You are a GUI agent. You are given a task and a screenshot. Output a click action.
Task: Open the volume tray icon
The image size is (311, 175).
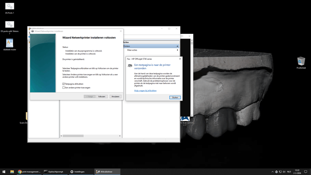pyautogui.click(x=284, y=172)
